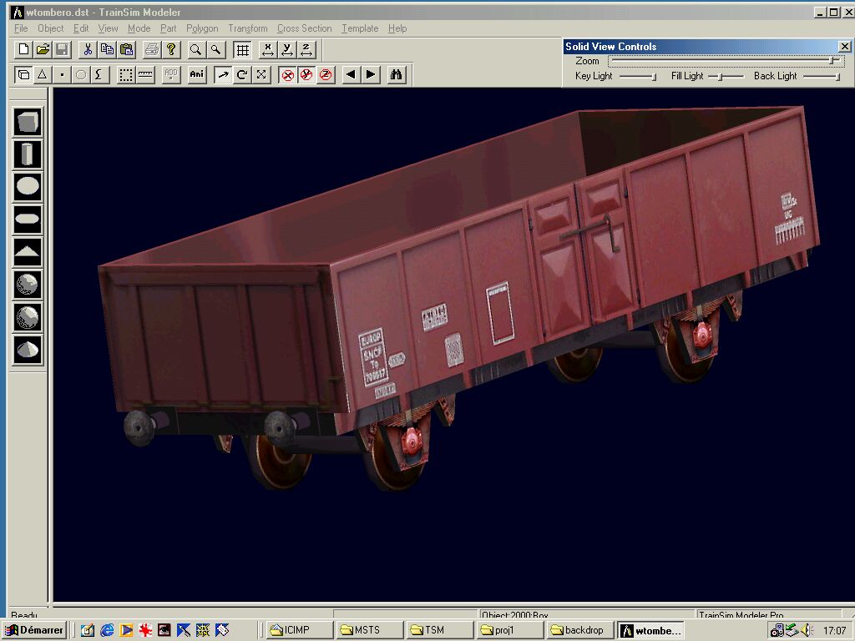Toggle the grid display button
This screenshot has width=855, height=641.
(x=242, y=49)
